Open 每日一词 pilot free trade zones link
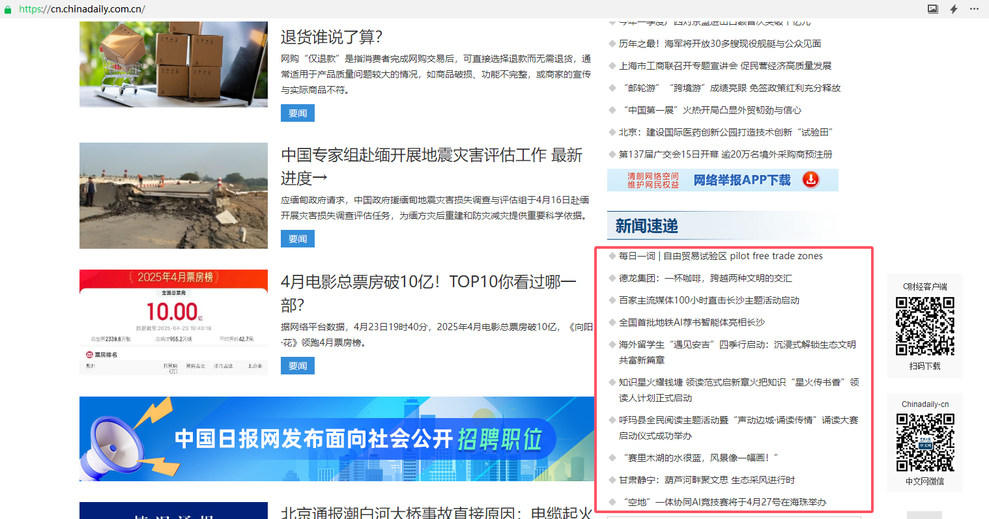This screenshot has width=989, height=519. pos(721,256)
